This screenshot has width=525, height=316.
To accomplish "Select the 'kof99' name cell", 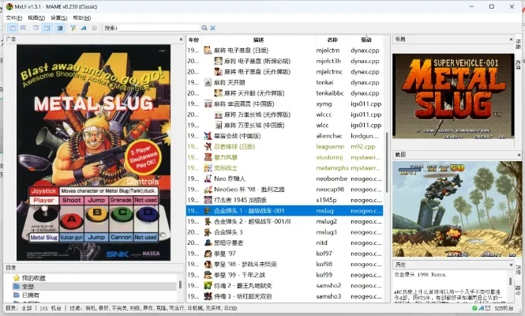I will [x=324, y=275].
